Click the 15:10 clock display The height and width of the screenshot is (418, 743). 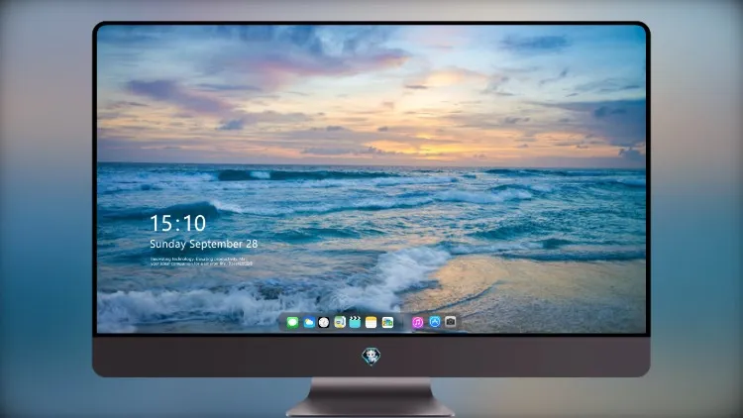coord(177,223)
